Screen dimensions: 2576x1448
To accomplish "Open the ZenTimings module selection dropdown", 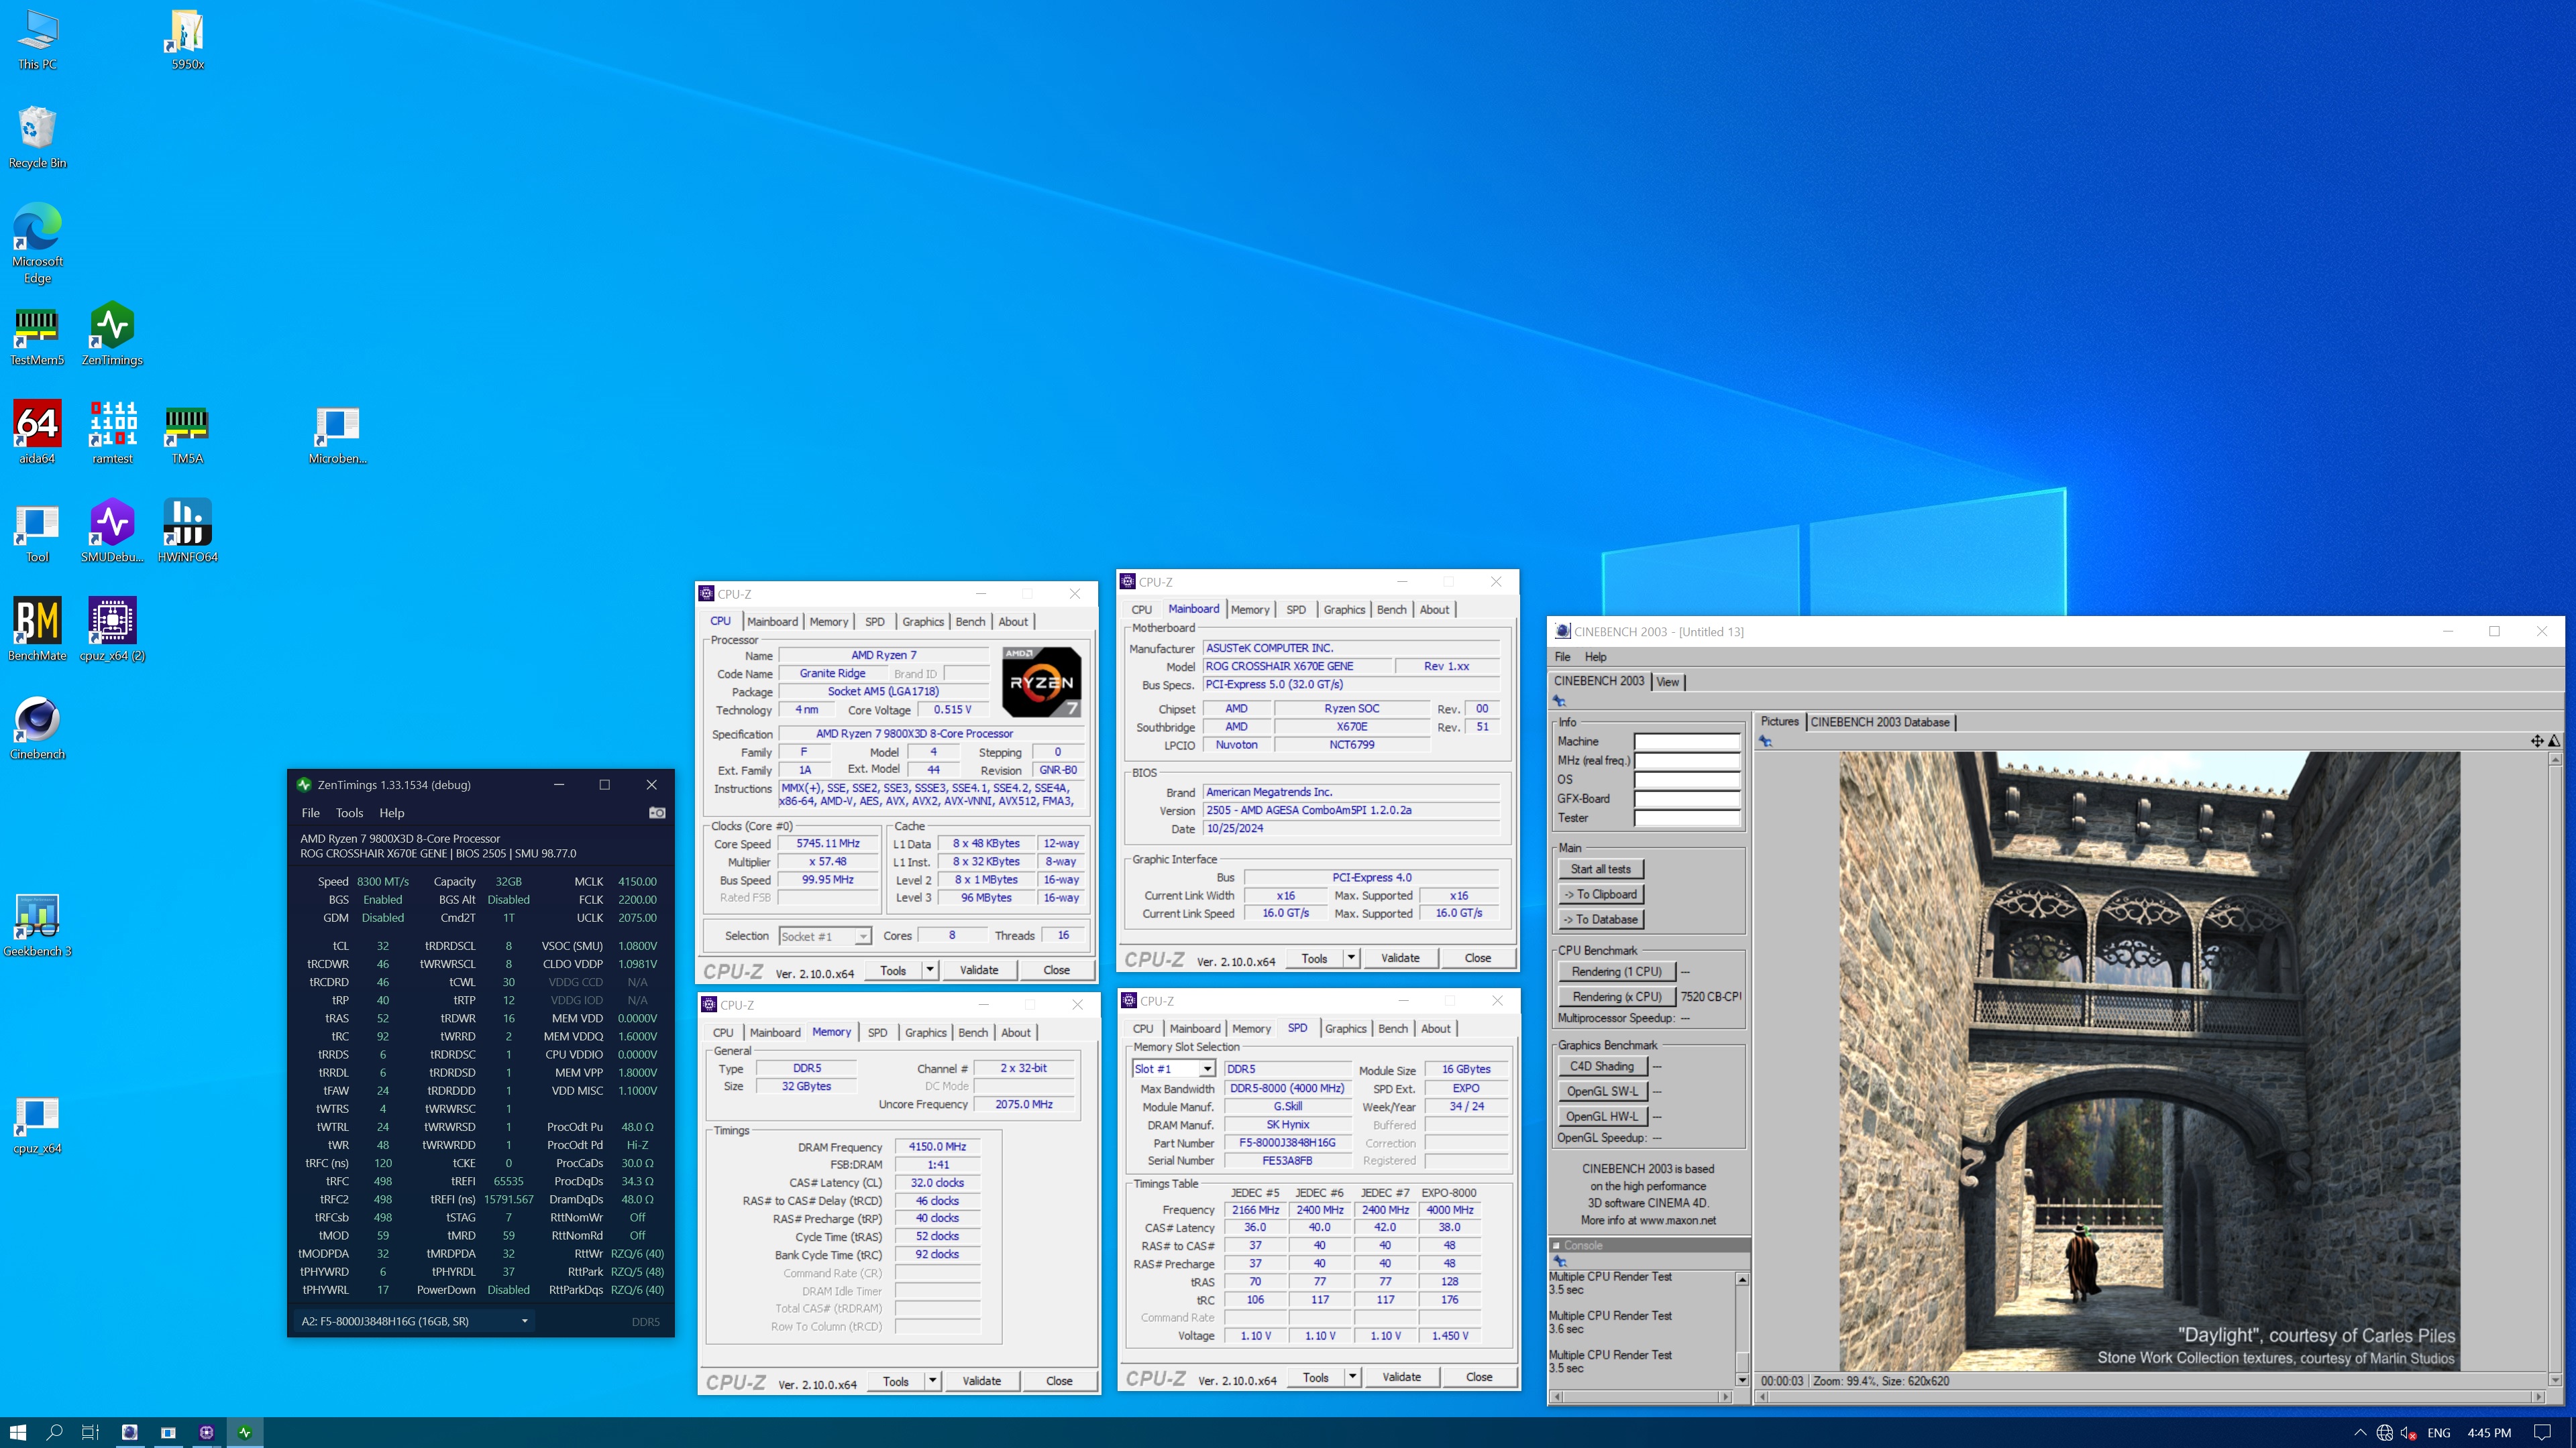I will 415,1321.
